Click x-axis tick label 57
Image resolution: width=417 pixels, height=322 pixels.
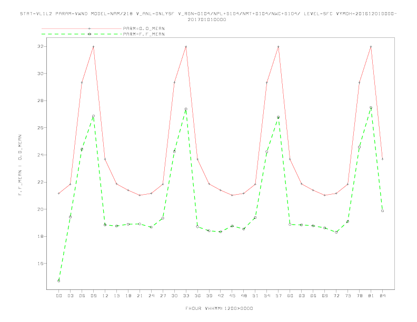coord(279,296)
